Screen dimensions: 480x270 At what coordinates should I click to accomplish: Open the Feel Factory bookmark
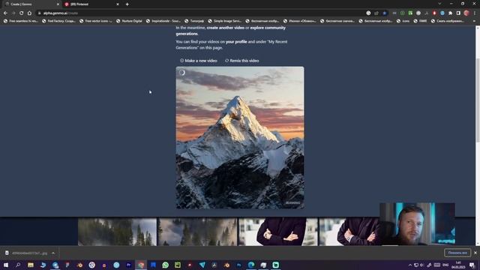(x=58, y=21)
